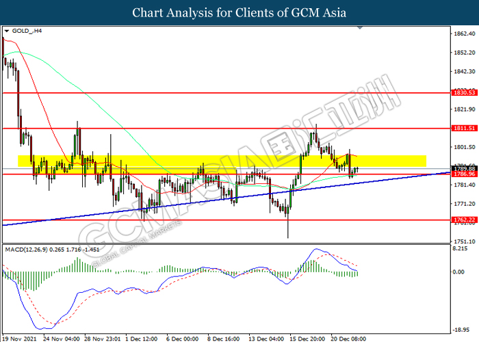
Task: Click the dropdown arrow beside GOLD_,H4
Action: tap(7, 31)
